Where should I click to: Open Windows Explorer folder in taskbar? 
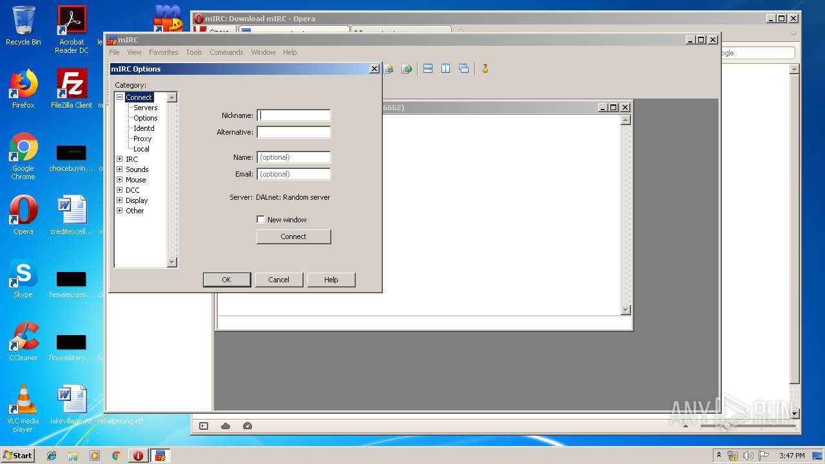point(73,456)
